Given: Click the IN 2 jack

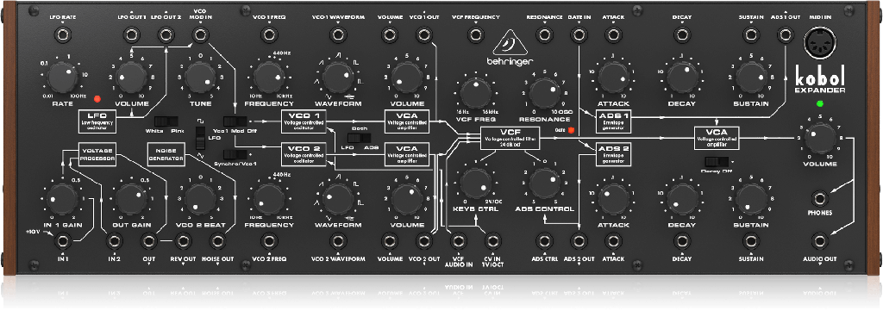Looking at the screenshot, I should pos(115,242).
